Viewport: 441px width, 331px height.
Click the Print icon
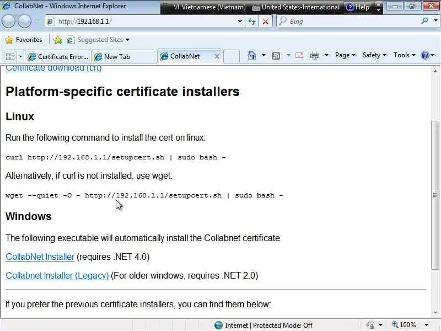click(314, 55)
